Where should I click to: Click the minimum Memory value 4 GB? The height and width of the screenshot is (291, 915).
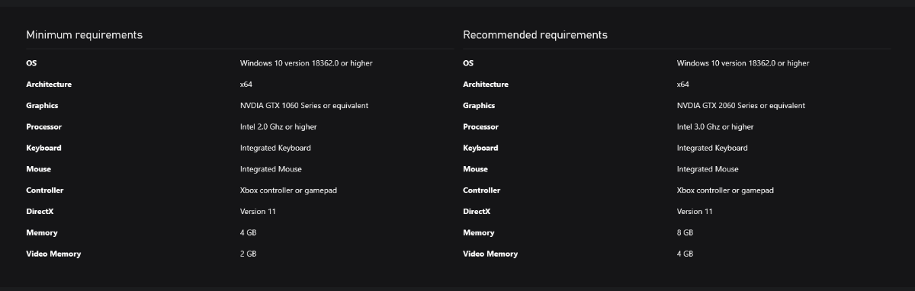(x=249, y=233)
